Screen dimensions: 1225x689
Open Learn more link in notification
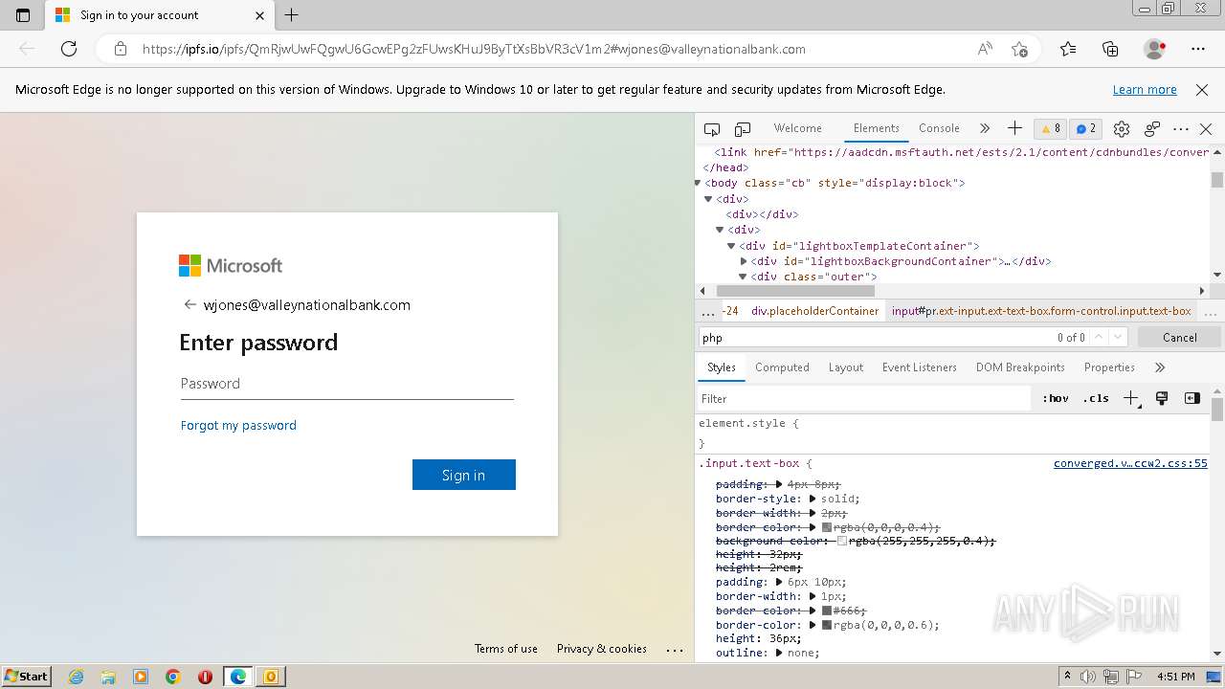click(1145, 90)
